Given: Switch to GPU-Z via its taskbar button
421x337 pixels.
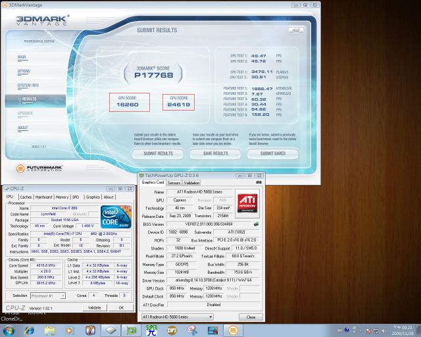Looking at the screenshot, I should (x=131, y=330).
